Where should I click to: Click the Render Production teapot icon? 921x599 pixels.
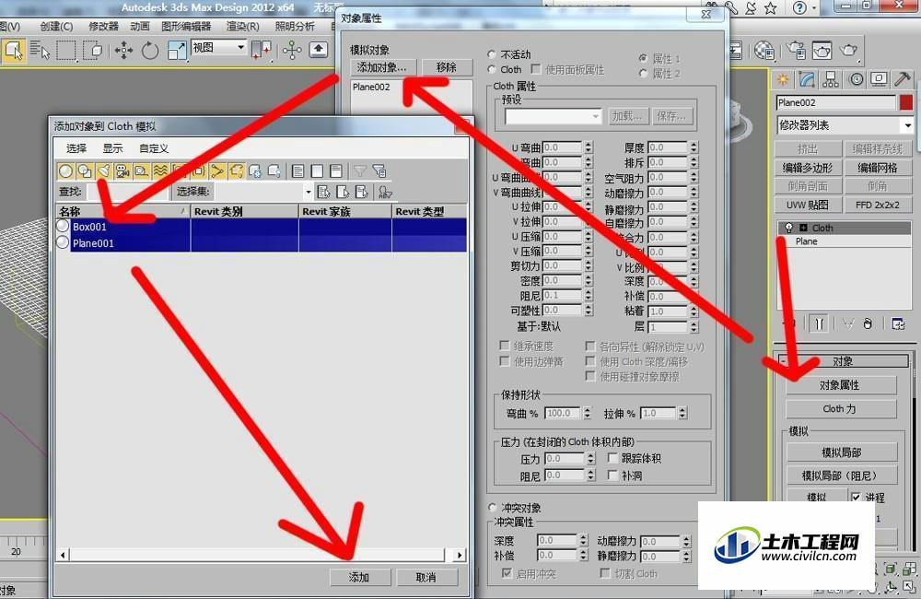(x=848, y=51)
